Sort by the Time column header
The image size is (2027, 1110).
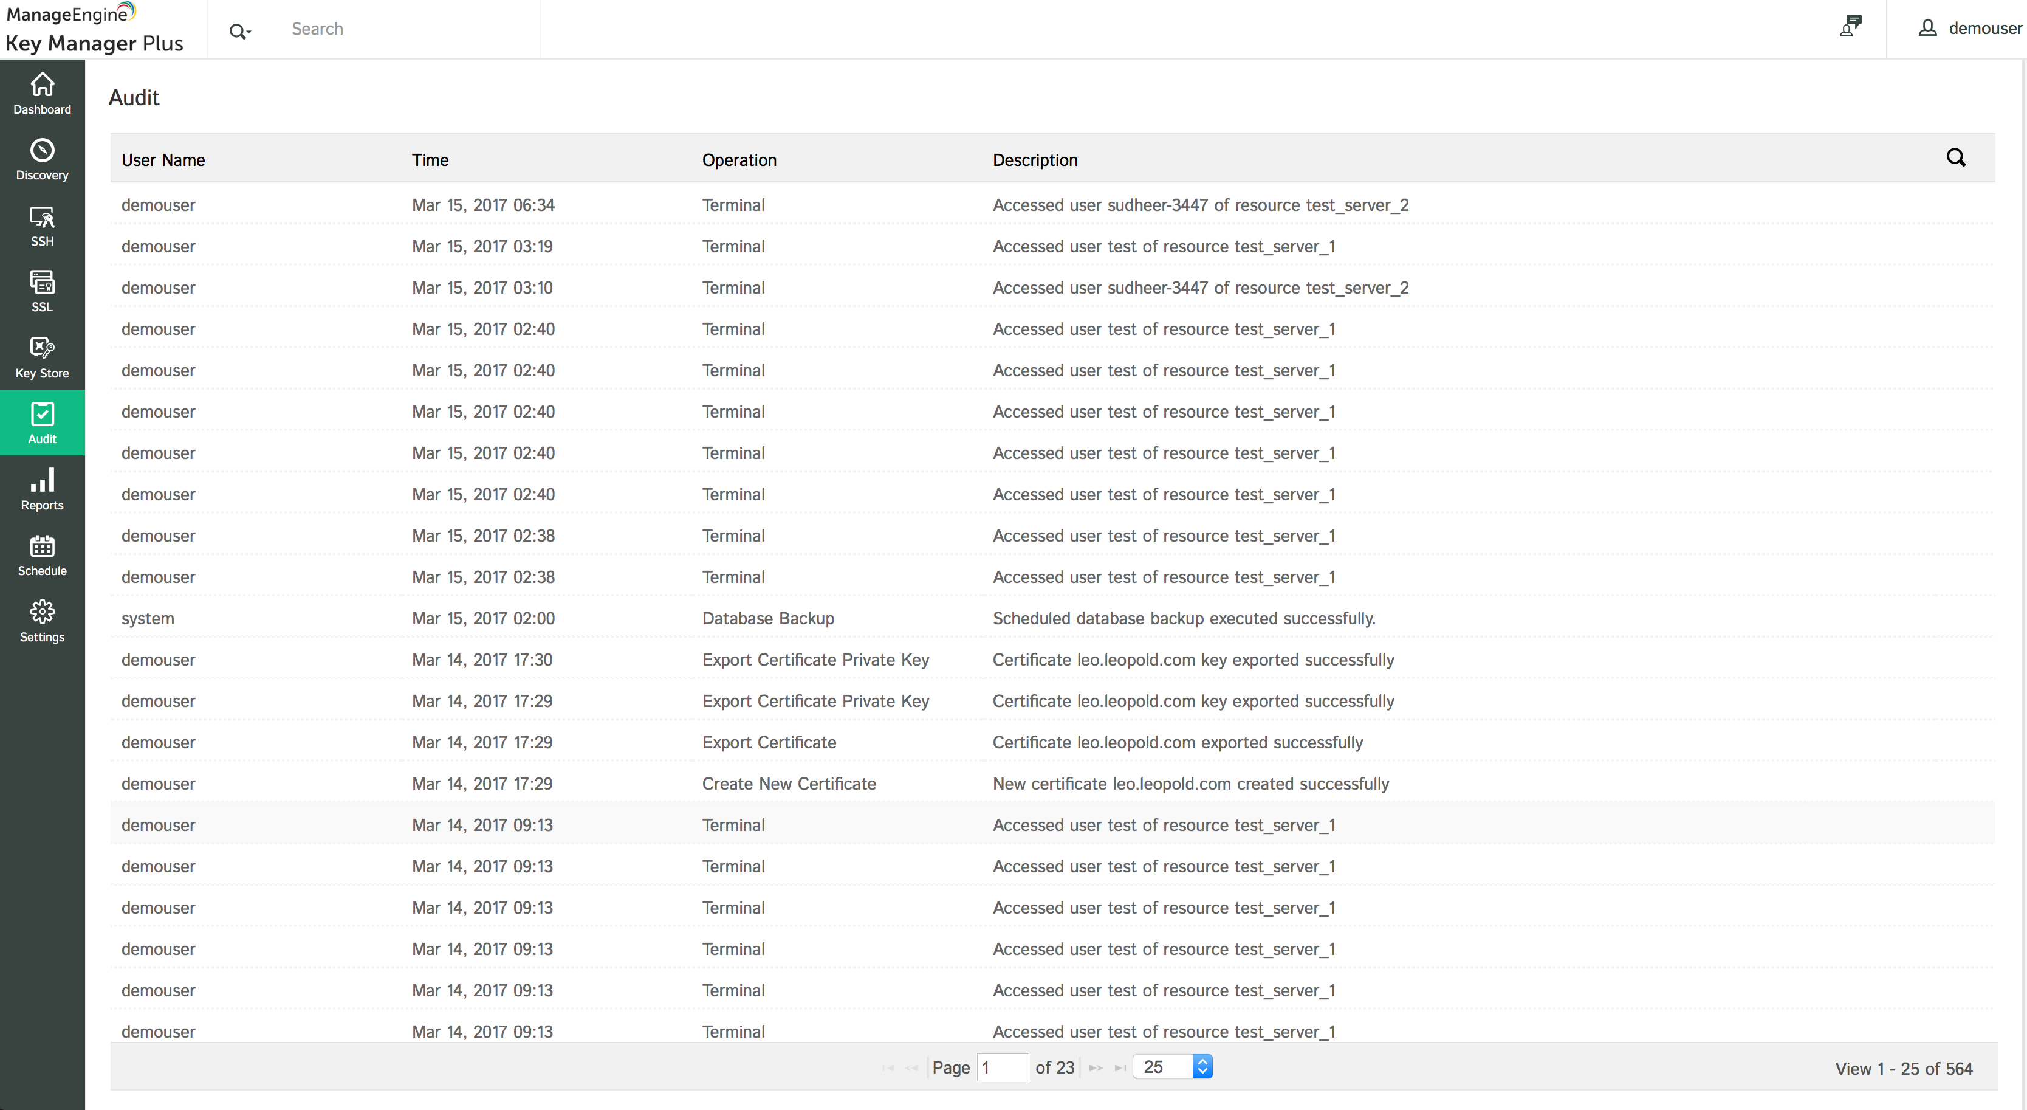[430, 160]
